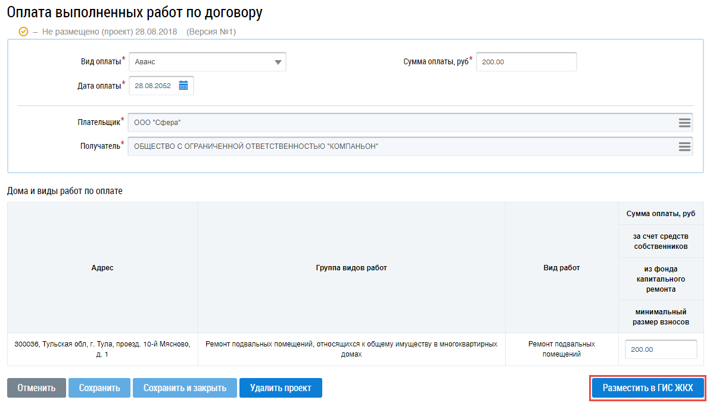
Task: Click Сохранить и закрыть button
Action: click(x=185, y=388)
